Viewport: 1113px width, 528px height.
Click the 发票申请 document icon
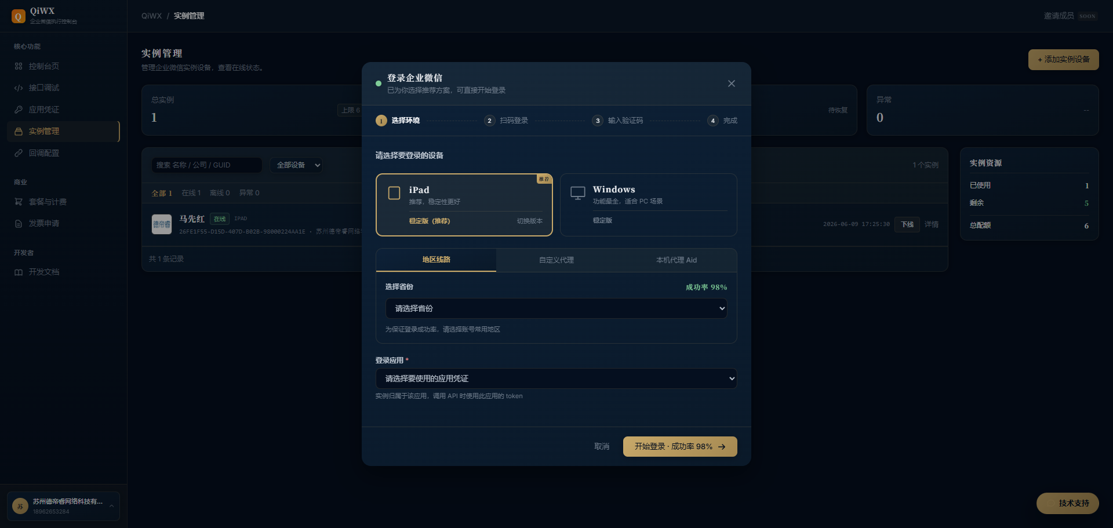(19, 224)
